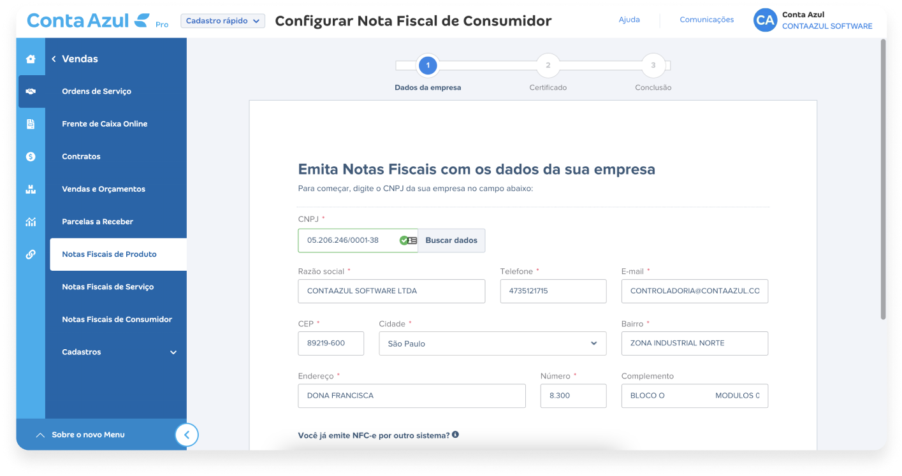Open Ordens de Serviço menu item
The image size is (902, 476).
point(96,91)
